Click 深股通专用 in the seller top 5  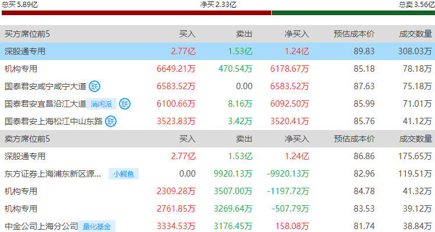point(25,156)
